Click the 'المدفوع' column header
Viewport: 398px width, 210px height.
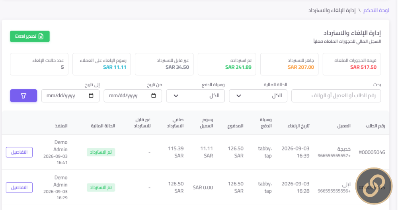[x=235, y=126]
